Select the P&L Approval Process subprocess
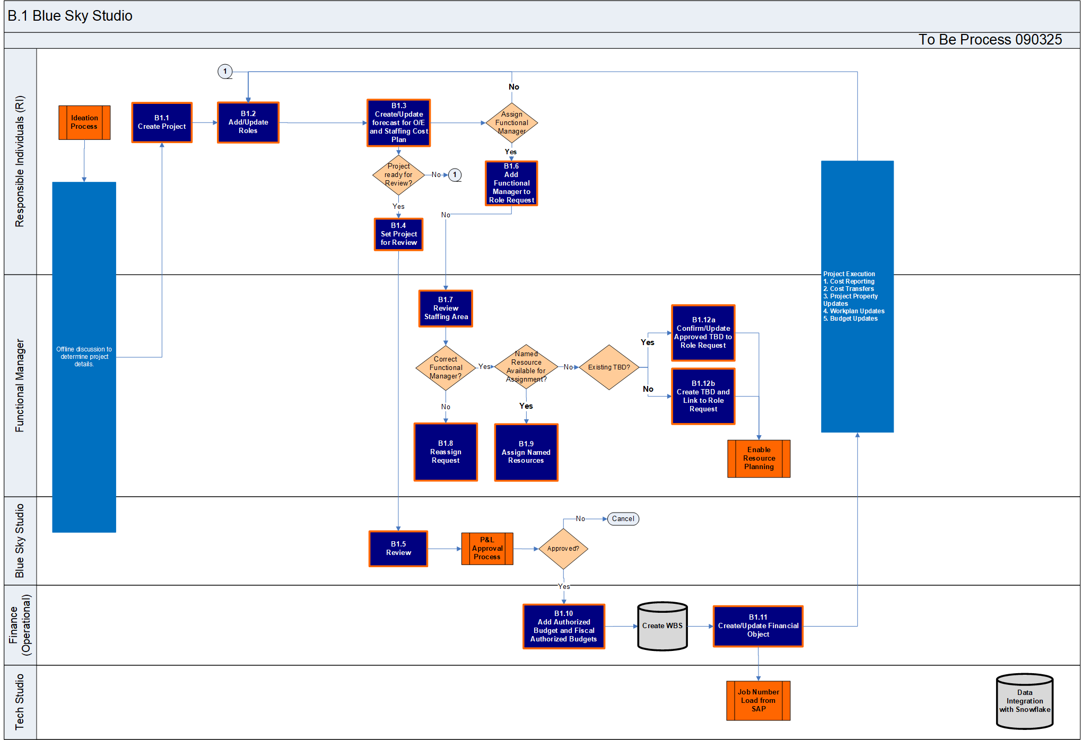Screen dimensions: 1081x740 pos(487,549)
